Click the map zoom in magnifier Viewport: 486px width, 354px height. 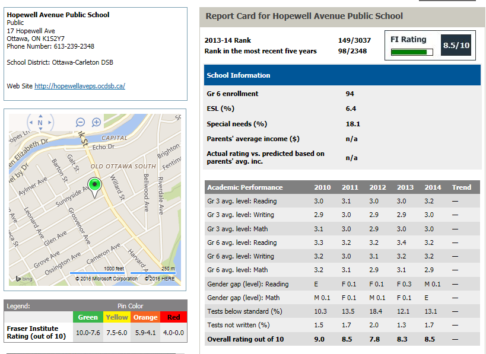coord(96,122)
